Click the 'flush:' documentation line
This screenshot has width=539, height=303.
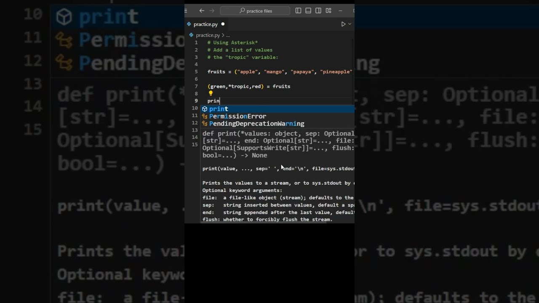(x=267, y=219)
